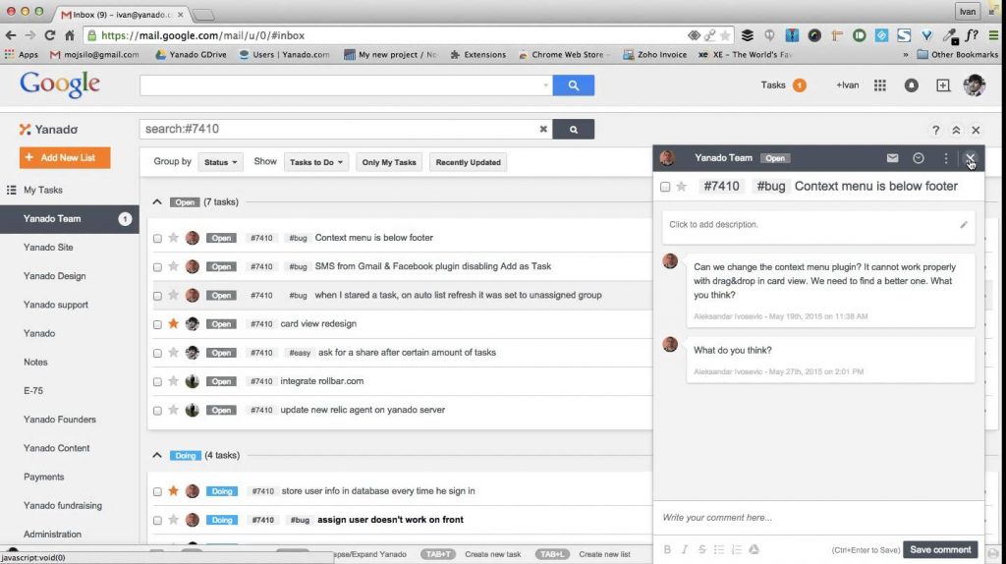The height and width of the screenshot is (564, 1006).
Task: Click the Google share plus-box icon
Action: (942, 85)
